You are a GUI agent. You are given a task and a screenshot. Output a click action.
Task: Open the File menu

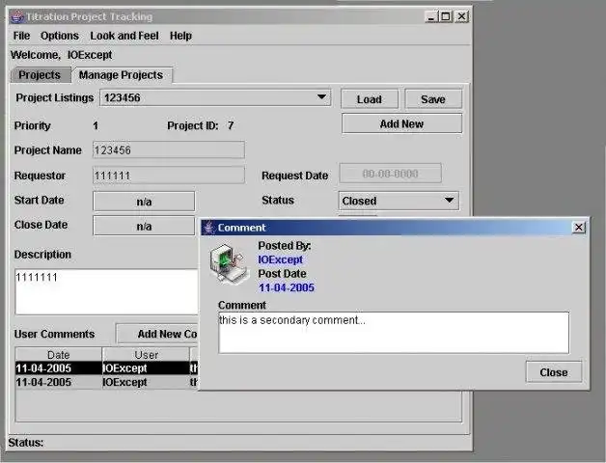(x=21, y=36)
